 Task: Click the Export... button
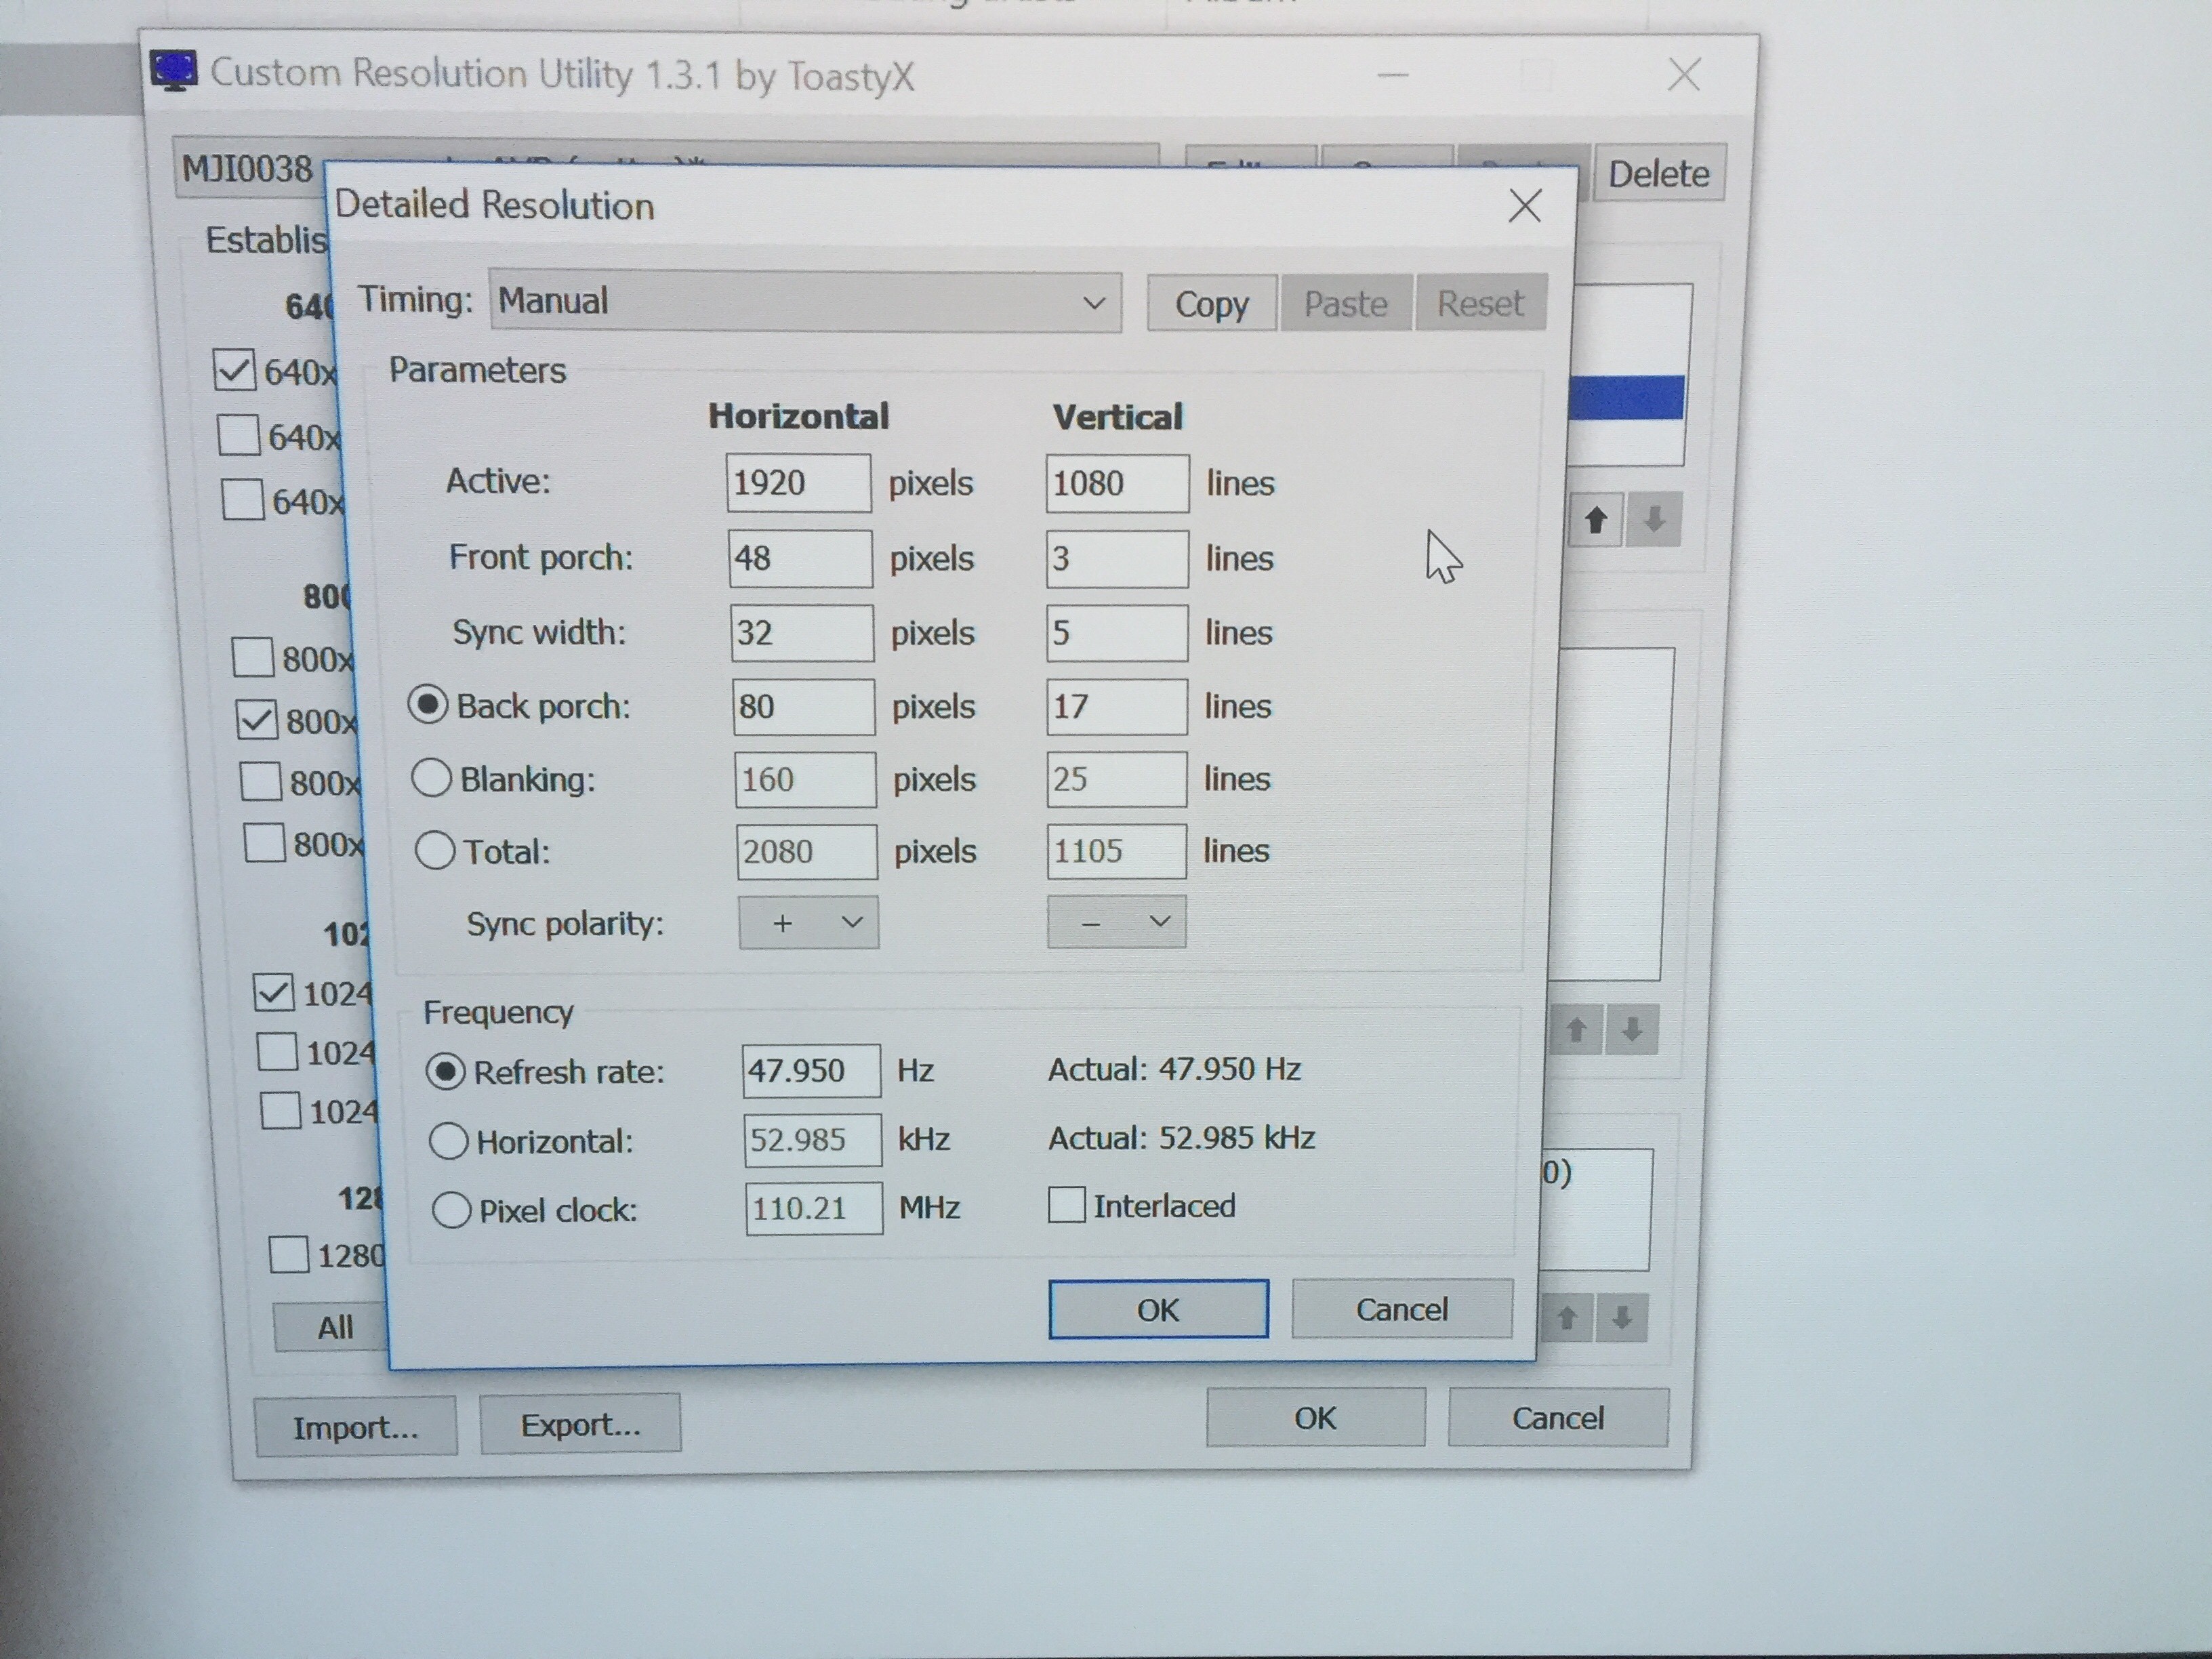coord(580,1424)
